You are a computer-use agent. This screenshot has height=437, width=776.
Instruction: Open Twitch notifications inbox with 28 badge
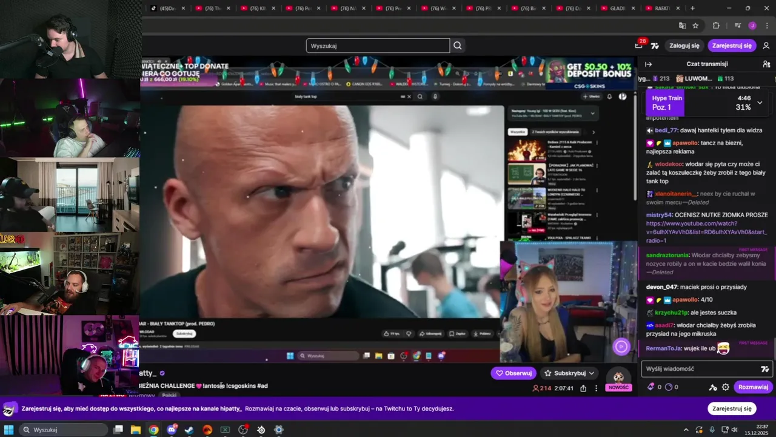tap(638, 45)
